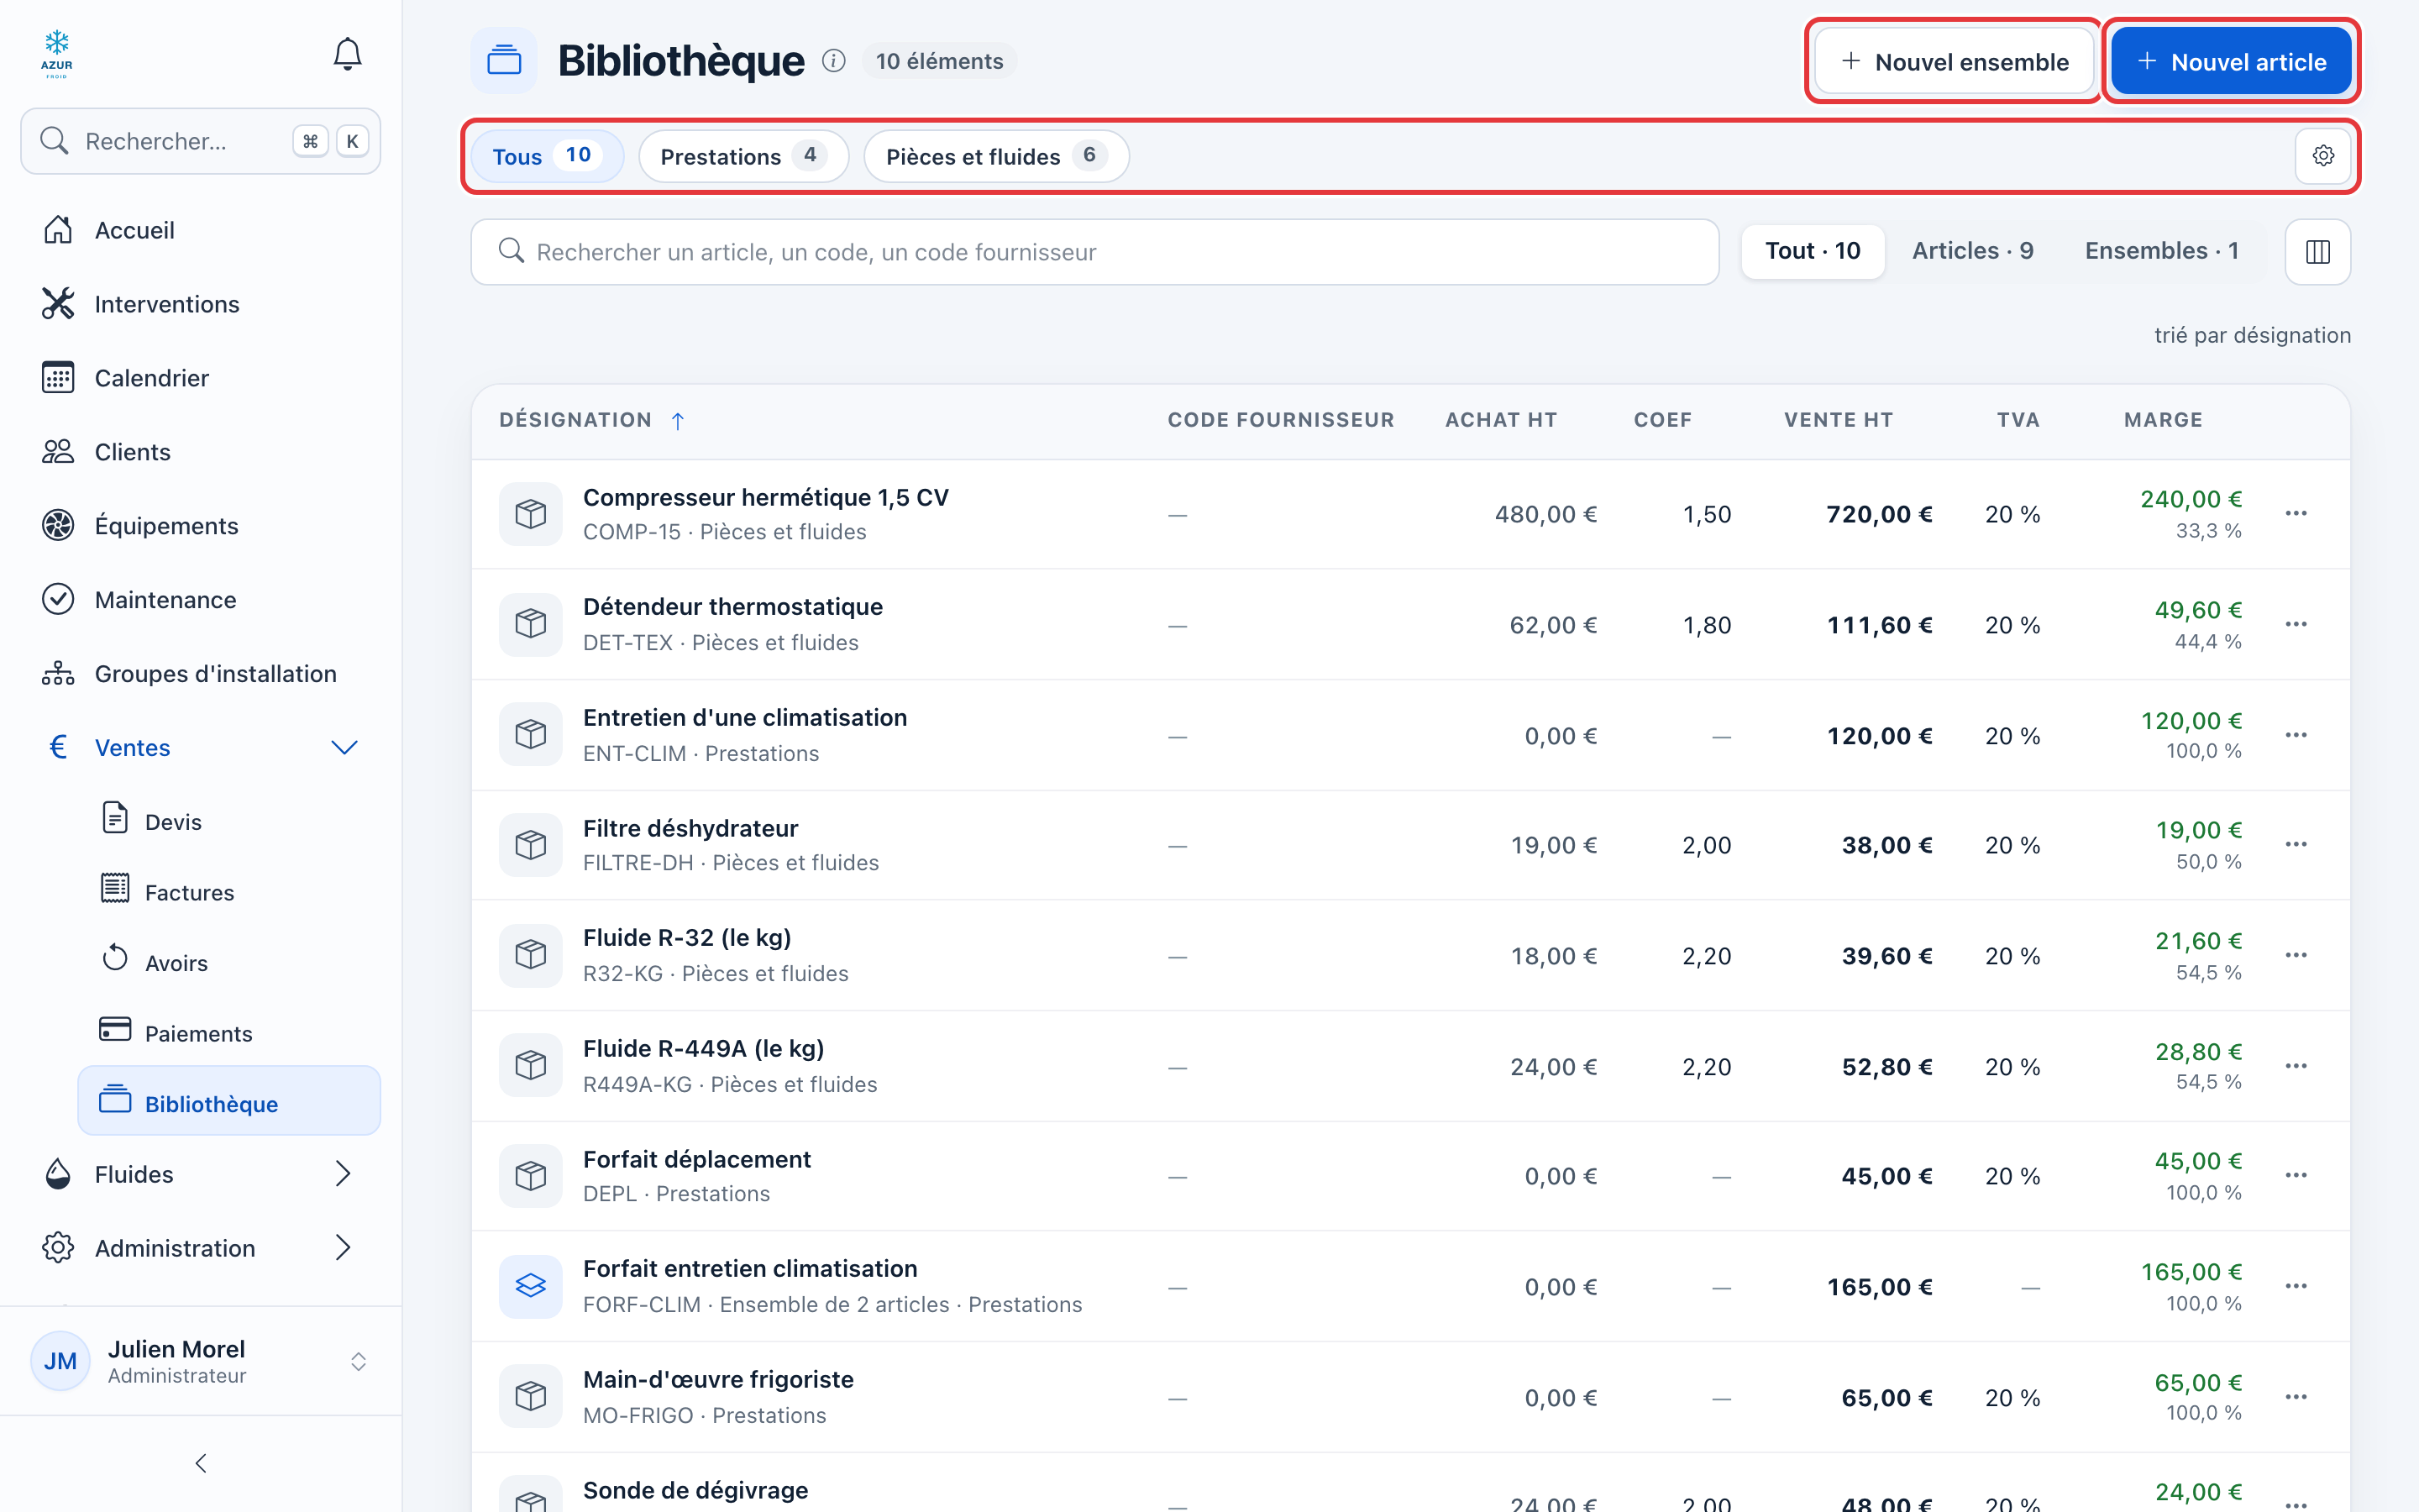The width and height of the screenshot is (2419, 1512).
Task: Go to Accueil in the sidebar
Action: 201,230
